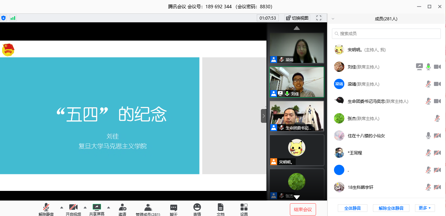Click the 搜索成员 search field

pos(386,34)
